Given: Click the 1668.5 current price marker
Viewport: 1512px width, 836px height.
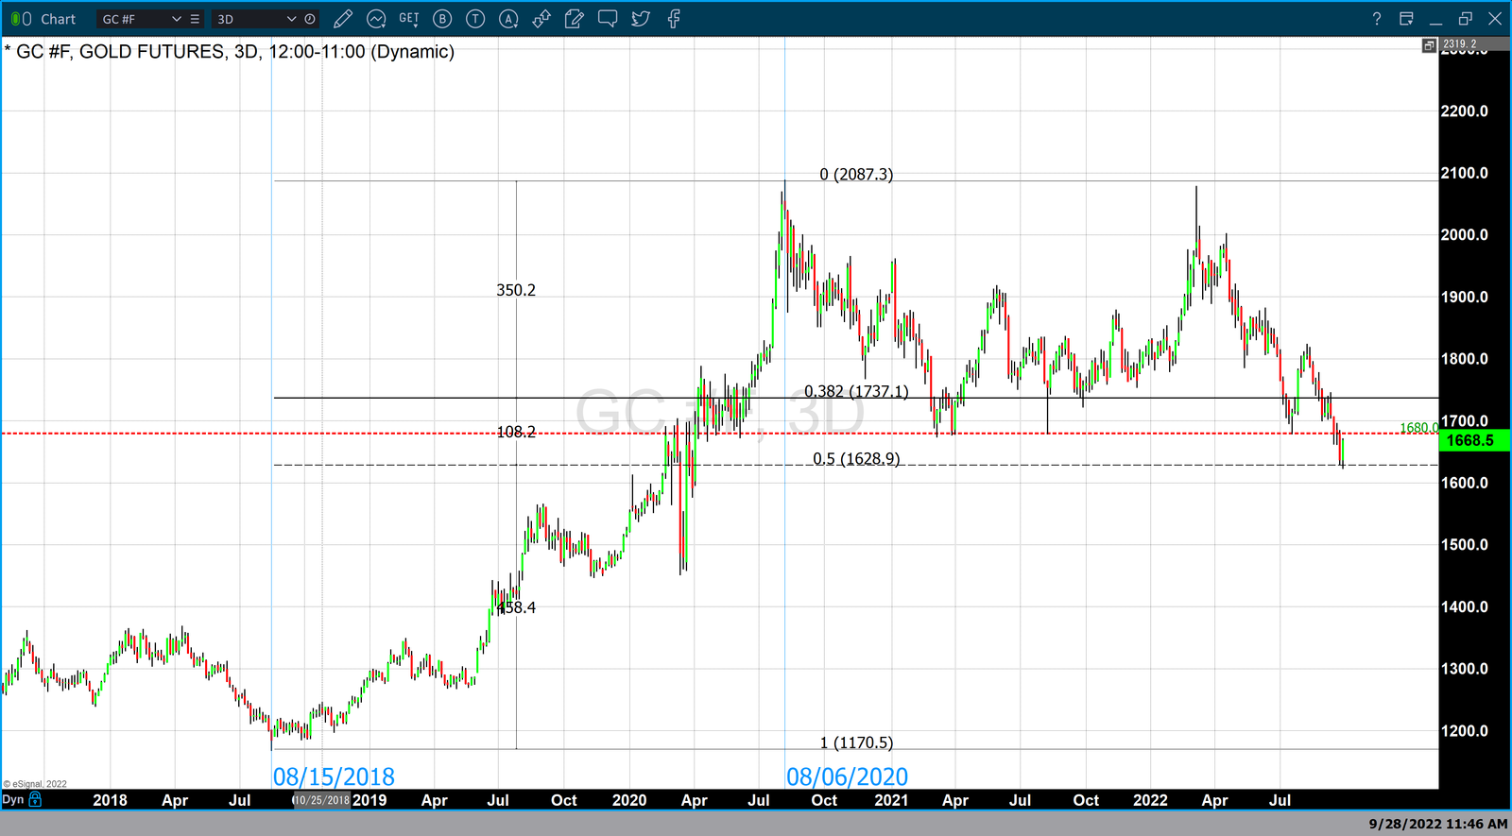Looking at the screenshot, I should [1469, 440].
